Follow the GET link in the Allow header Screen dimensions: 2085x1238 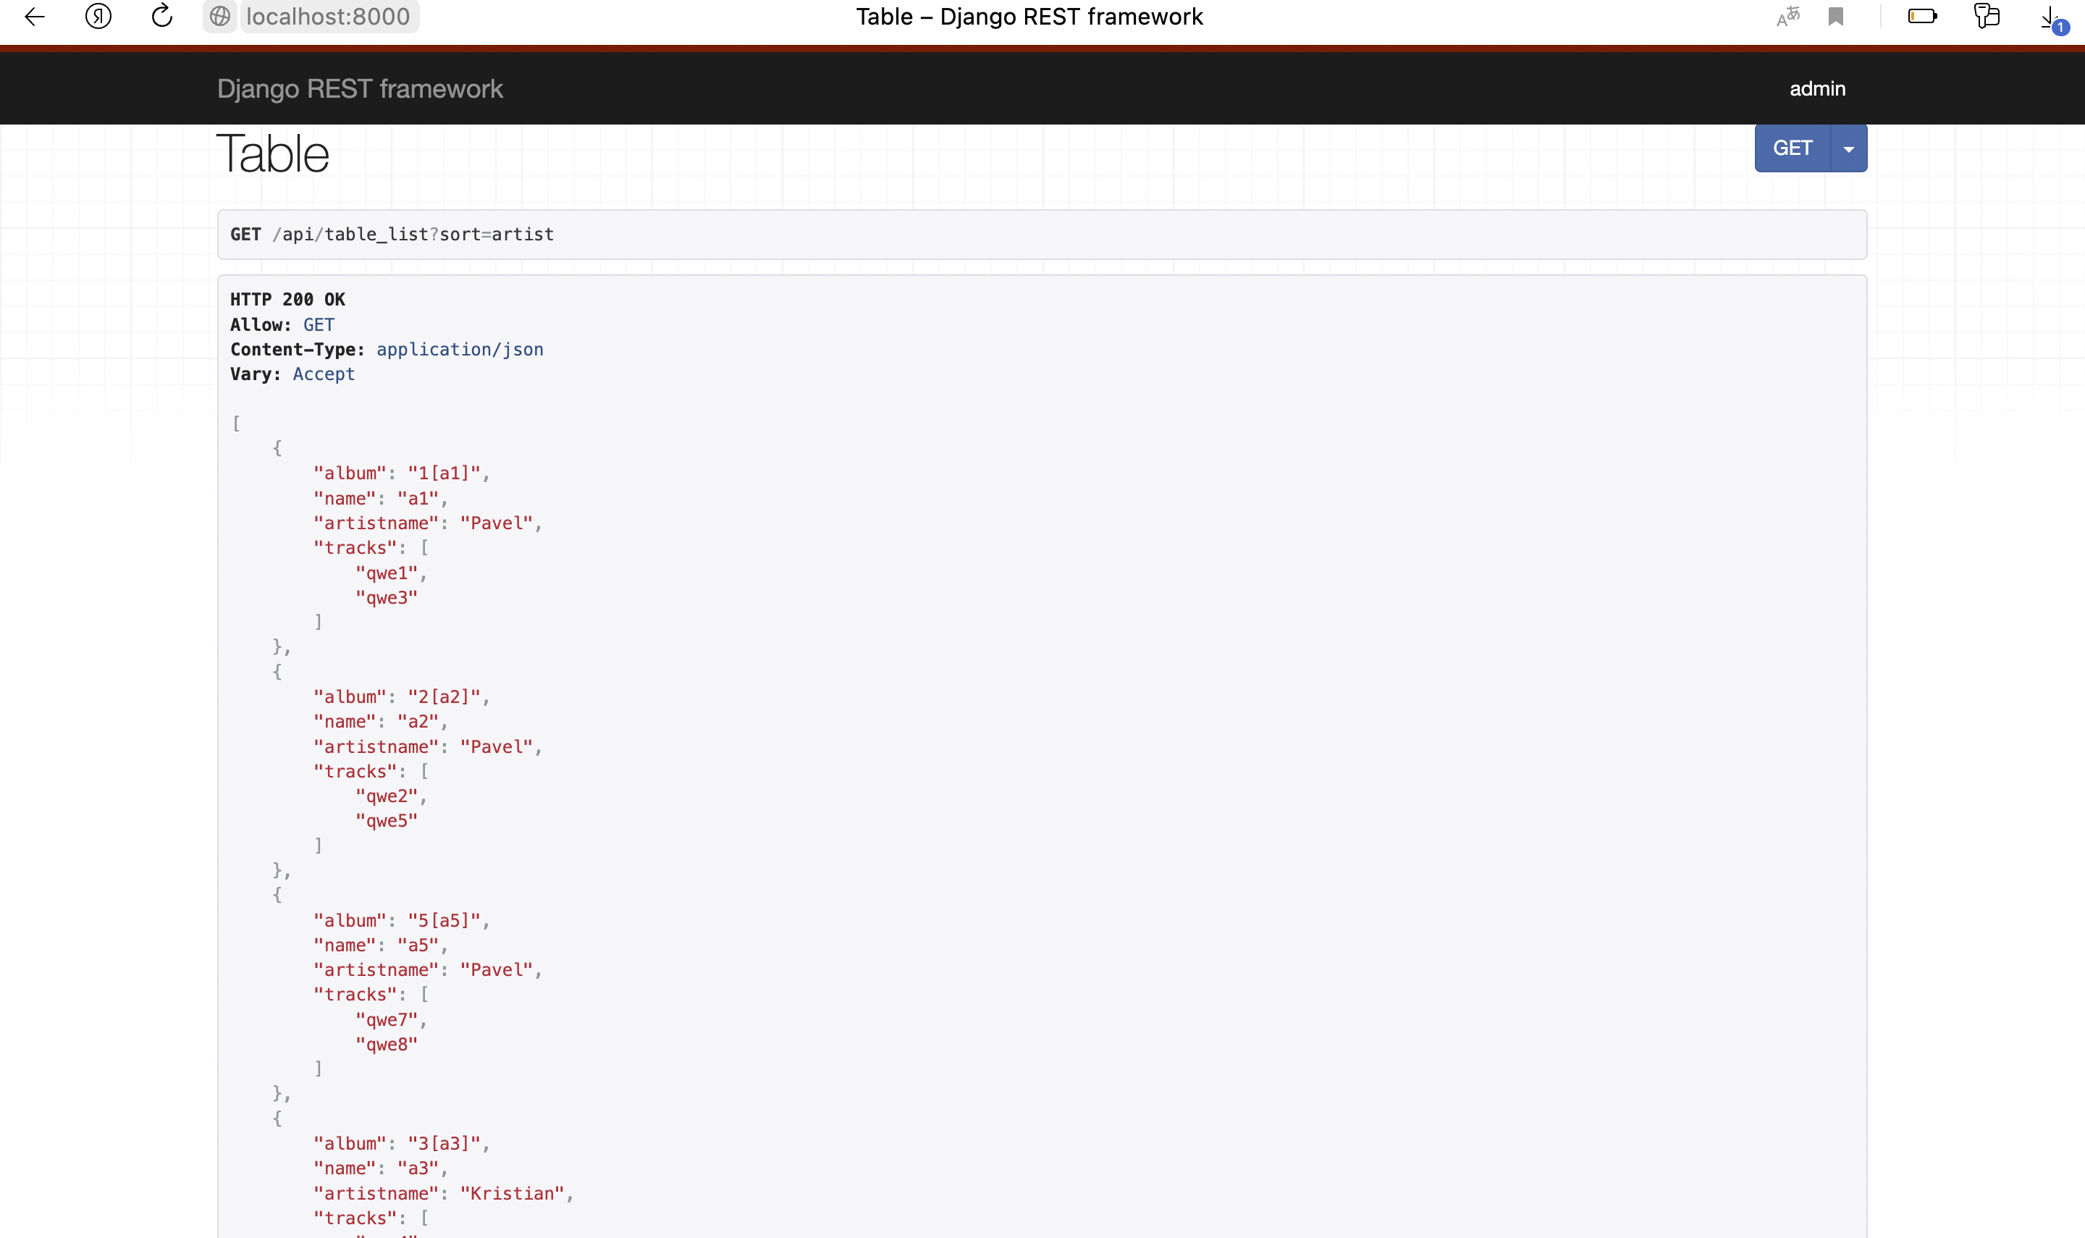coord(318,324)
